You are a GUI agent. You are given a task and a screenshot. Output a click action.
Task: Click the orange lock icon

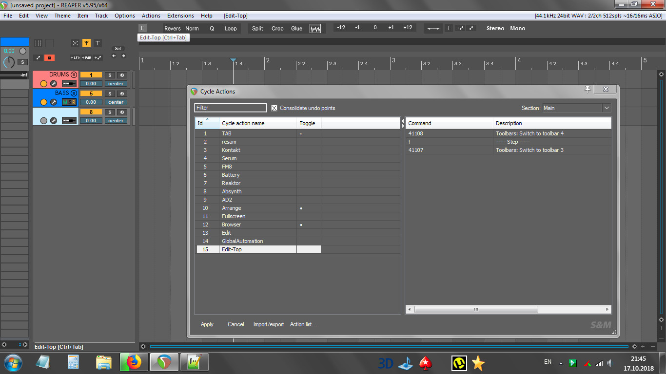(49, 57)
